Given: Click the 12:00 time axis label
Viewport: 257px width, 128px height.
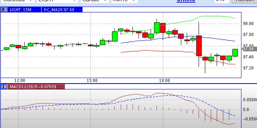Looking at the screenshot, I should (x=20, y=81).
